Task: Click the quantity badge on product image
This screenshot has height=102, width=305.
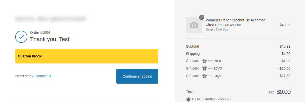Action: tap(202, 17)
